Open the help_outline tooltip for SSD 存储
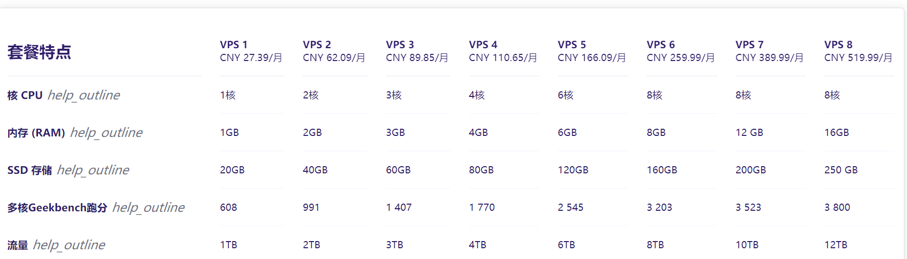Image resolution: width=907 pixels, height=259 pixels. click(x=93, y=170)
